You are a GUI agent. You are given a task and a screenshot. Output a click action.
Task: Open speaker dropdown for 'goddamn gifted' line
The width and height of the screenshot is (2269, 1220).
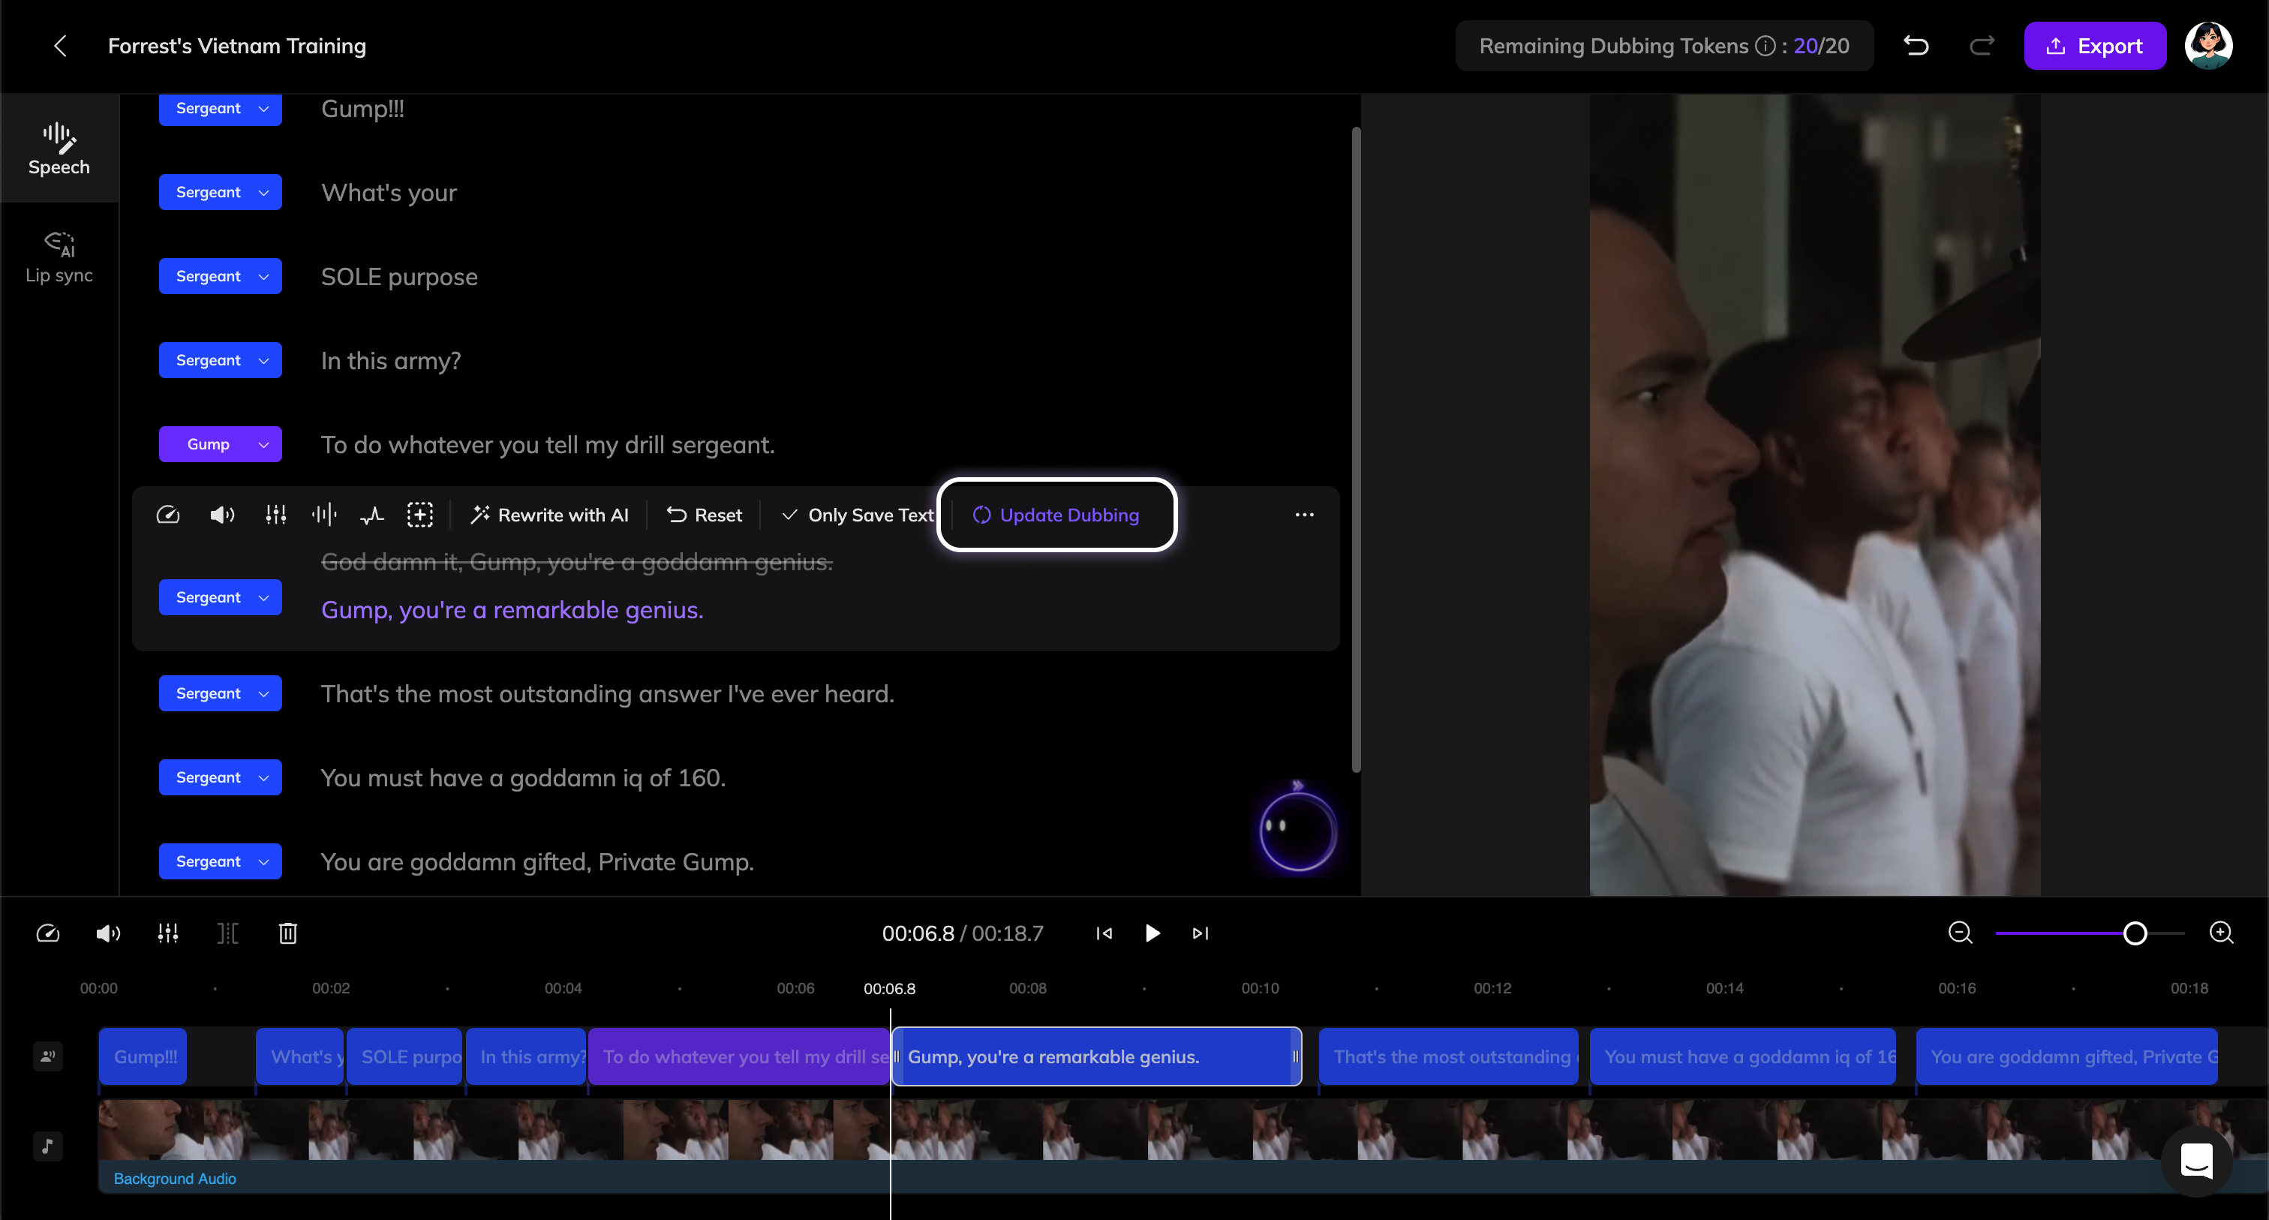click(x=220, y=861)
